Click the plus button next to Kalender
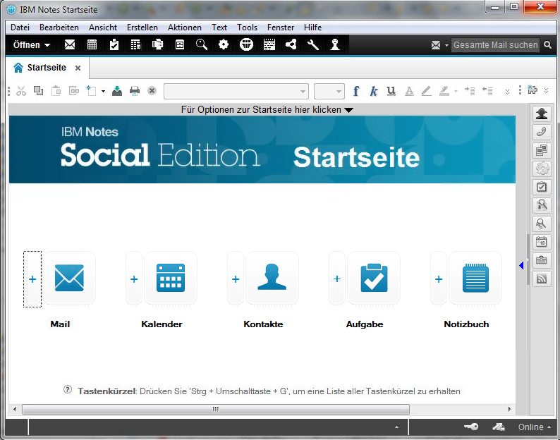This screenshot has height=440, width=560. [x=134, y=279]
